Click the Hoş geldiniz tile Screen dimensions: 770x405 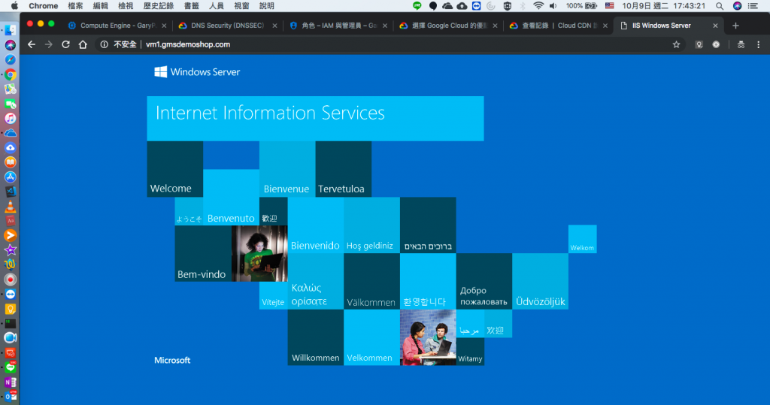click(371, 225)
